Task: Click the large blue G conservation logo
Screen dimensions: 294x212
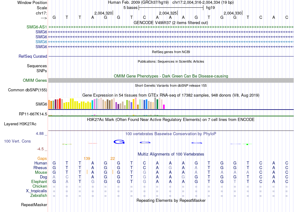Action: pos(119,142)
